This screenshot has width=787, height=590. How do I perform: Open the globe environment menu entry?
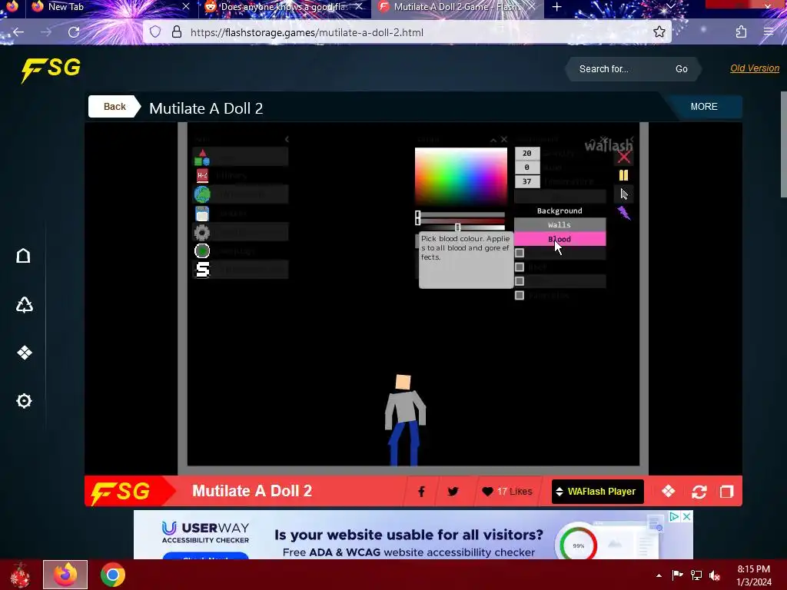click(240, 194)
